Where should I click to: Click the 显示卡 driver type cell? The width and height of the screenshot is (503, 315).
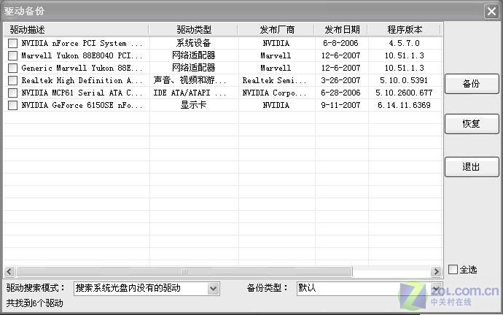(193, 105)
